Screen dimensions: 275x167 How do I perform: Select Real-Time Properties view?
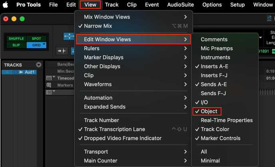coord(226,120)
